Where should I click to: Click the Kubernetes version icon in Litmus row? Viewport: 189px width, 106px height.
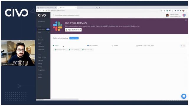[x=88, y=45]
